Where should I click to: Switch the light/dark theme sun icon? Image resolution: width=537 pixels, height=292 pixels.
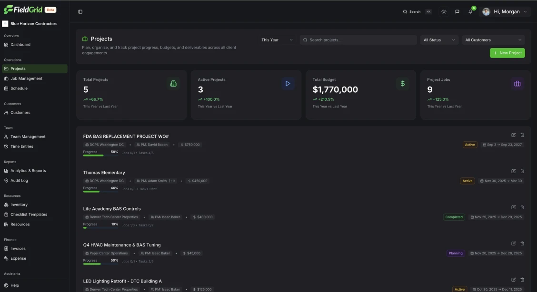[444, 11]
